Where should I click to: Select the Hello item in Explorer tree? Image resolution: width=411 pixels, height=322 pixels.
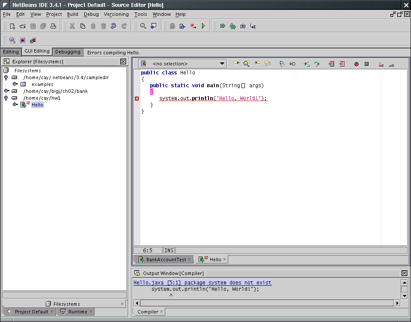click(38, 105)
